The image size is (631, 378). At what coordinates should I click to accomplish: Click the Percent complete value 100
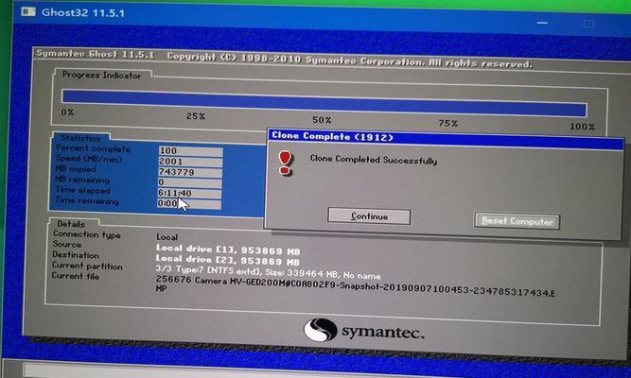190,151
